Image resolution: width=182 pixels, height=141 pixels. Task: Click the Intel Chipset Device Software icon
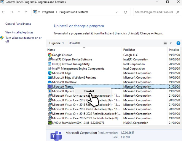[x=50, y=59]
